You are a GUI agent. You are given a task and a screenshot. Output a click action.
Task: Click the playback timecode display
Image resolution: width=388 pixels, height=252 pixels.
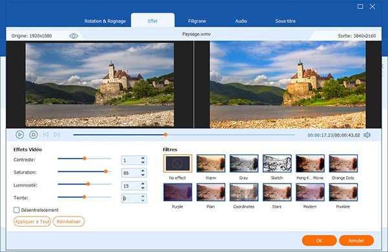[334, 135]
